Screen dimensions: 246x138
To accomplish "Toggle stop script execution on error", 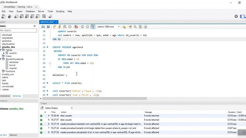I will 76,27.
